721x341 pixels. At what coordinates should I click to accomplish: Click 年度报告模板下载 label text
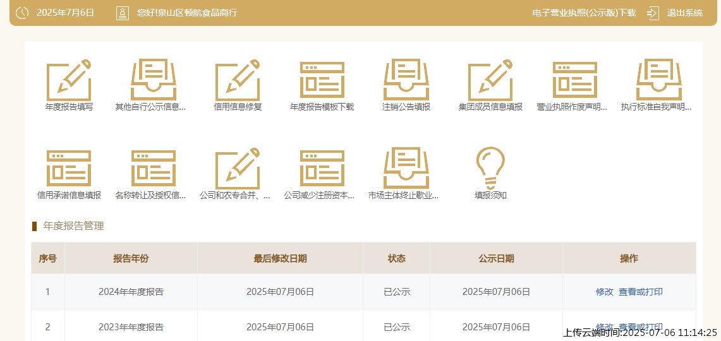(x=322, y=107)
